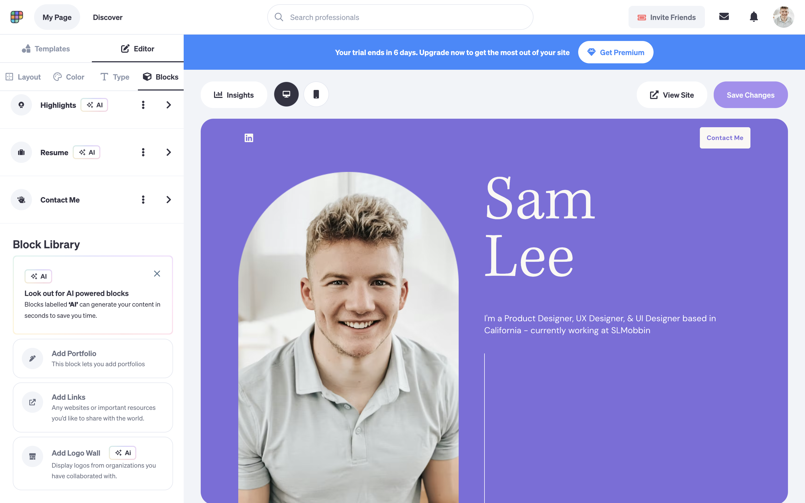Screen dimensions: 805x503
Task: Open Resume block options menu
Action: pos(143,152)
